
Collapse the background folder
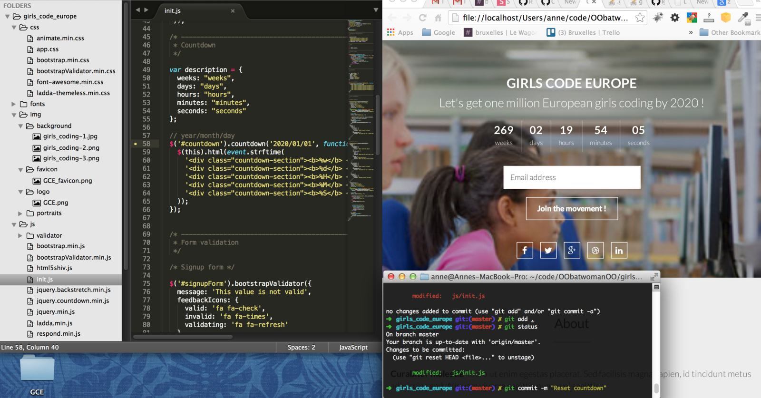(x=20, y=126)
